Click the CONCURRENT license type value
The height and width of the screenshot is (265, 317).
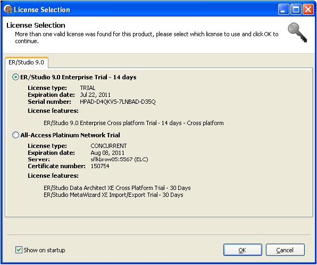109,146
